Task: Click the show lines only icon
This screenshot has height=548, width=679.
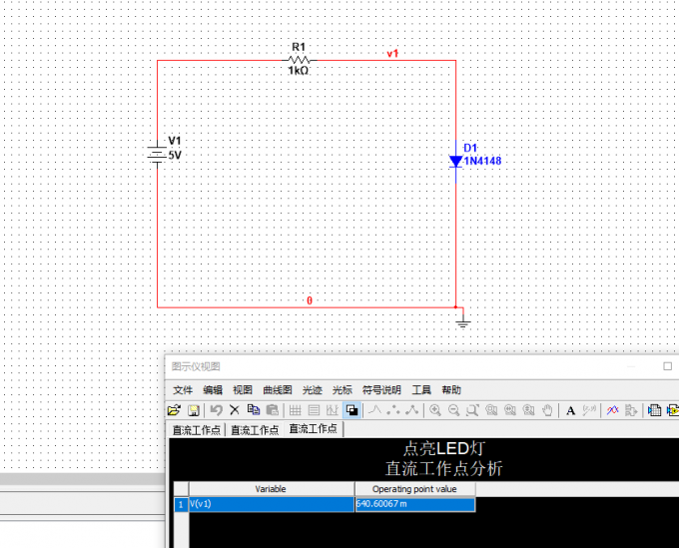Action: 375,410
